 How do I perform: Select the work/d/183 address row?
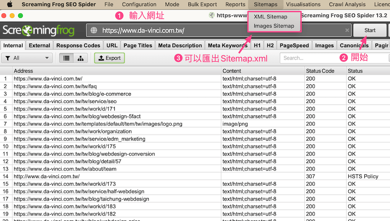click(195, 206)
